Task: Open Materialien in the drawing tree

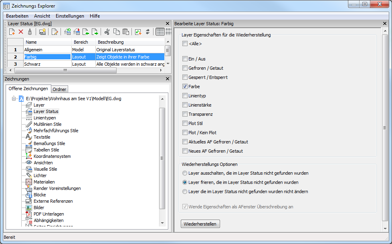Action: 44,182
